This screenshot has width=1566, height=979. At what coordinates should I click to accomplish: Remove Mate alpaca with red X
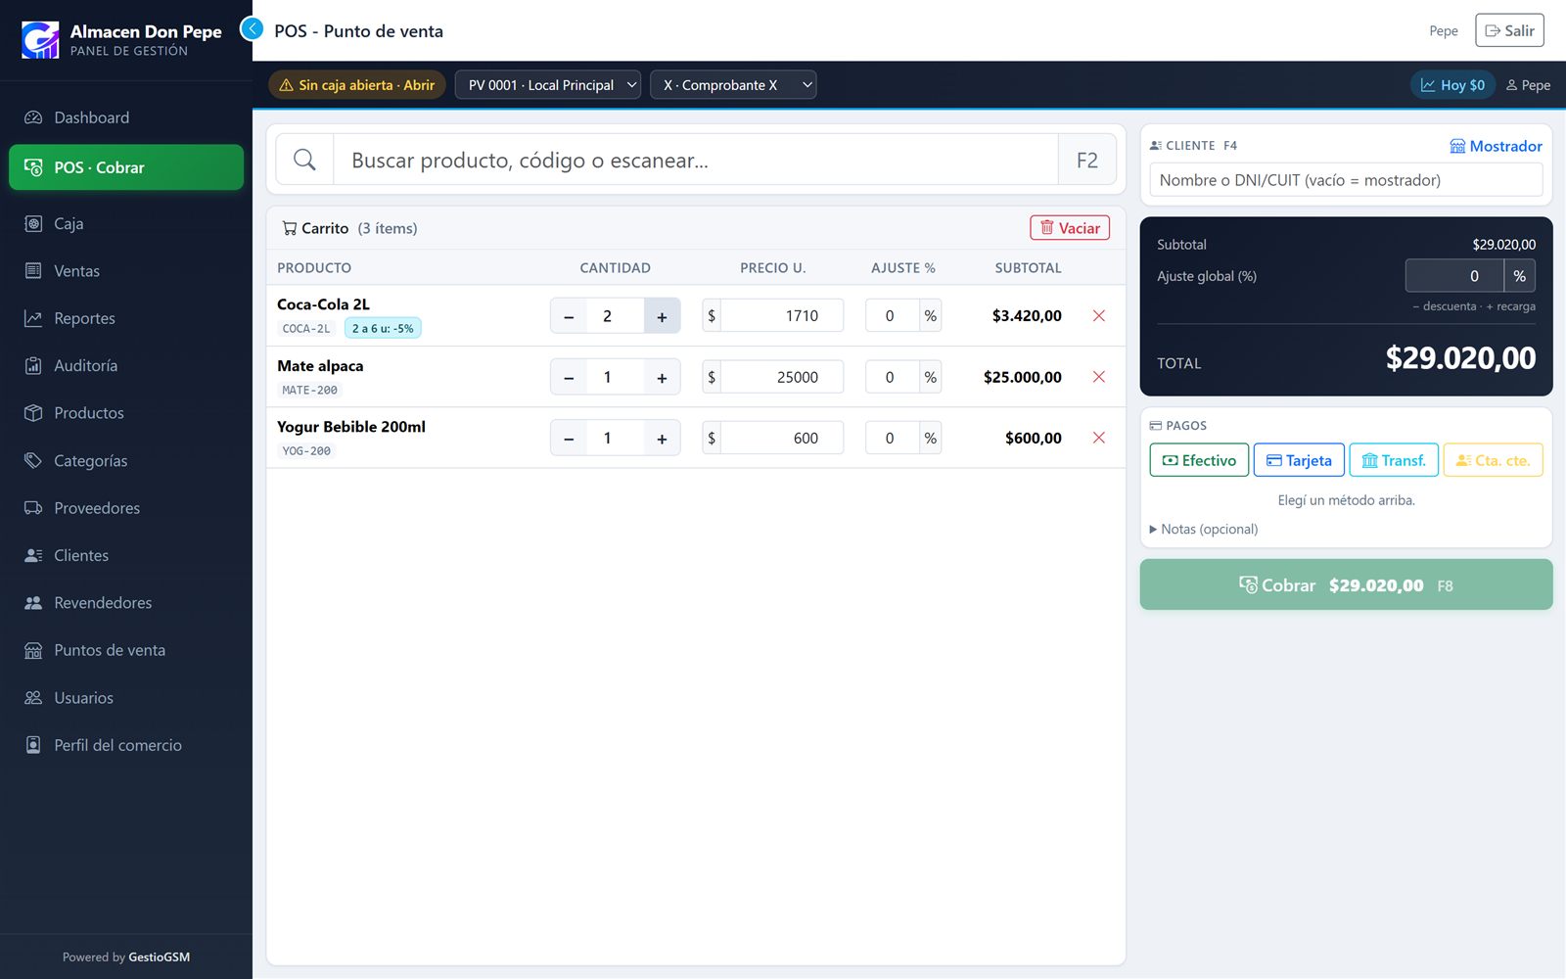(x=1099, y=377)
